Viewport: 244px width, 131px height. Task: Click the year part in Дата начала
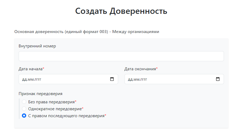point(37,79)
